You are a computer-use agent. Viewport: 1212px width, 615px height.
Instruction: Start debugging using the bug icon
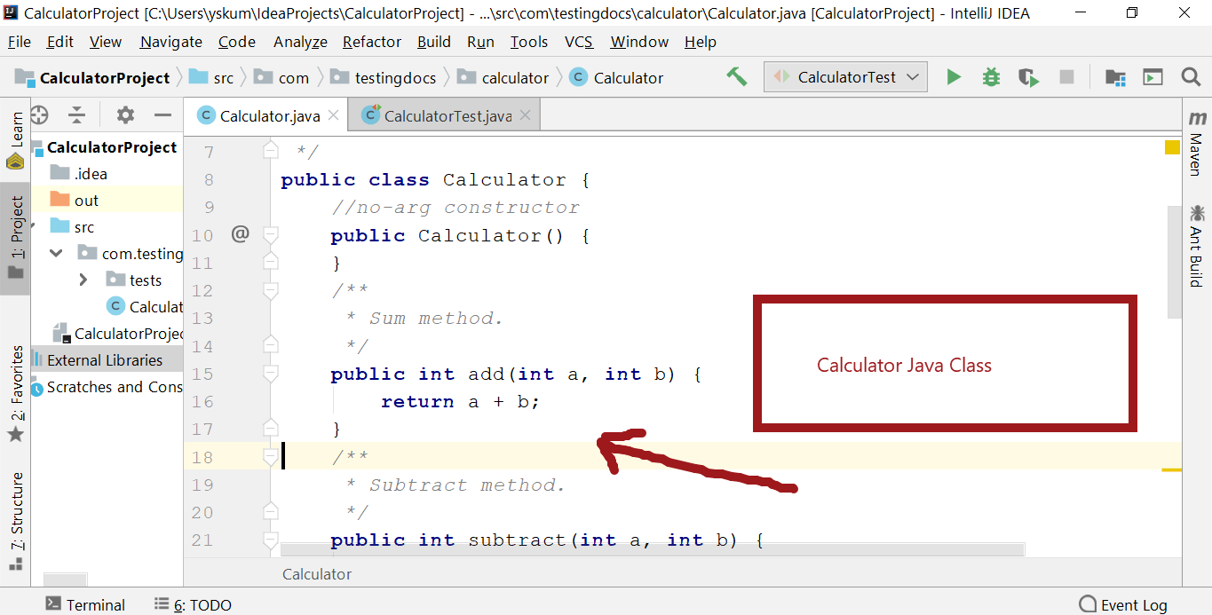pyautogui.click(x=990, y=77)
